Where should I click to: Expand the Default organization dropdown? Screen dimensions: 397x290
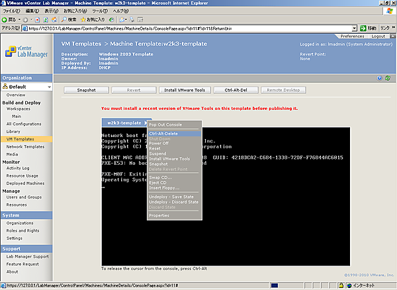pos(50,87)
